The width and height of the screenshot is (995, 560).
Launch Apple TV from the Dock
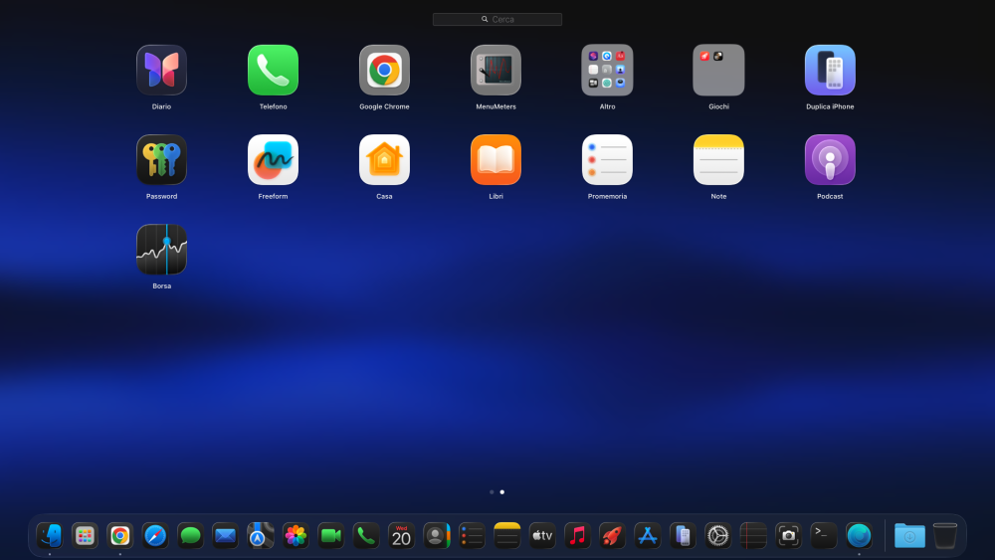pos(542,536)
